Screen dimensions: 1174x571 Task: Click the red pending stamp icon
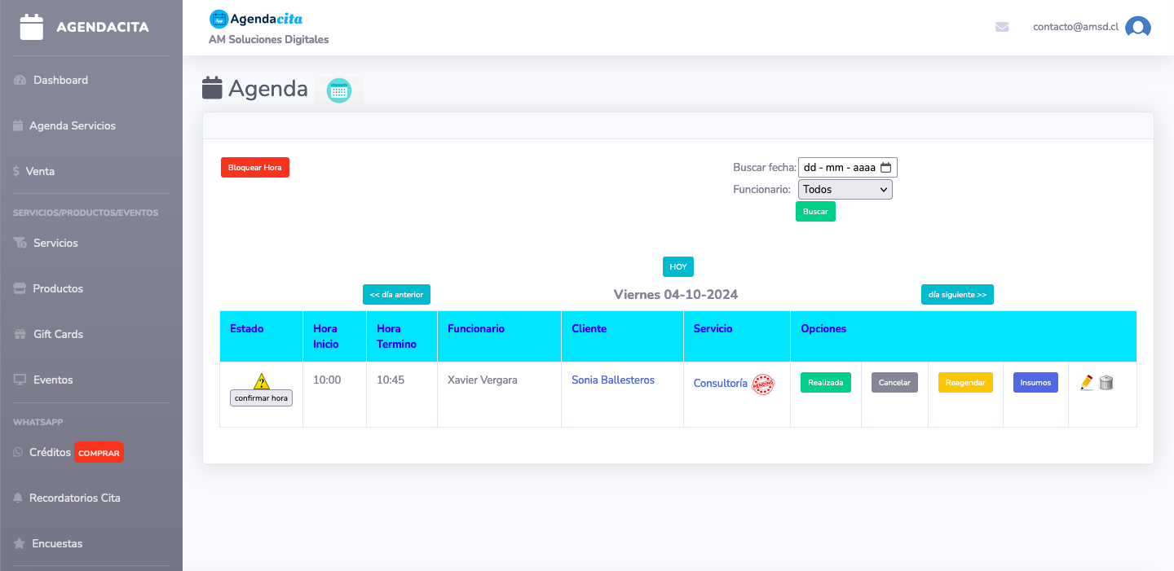pos(763,384)
